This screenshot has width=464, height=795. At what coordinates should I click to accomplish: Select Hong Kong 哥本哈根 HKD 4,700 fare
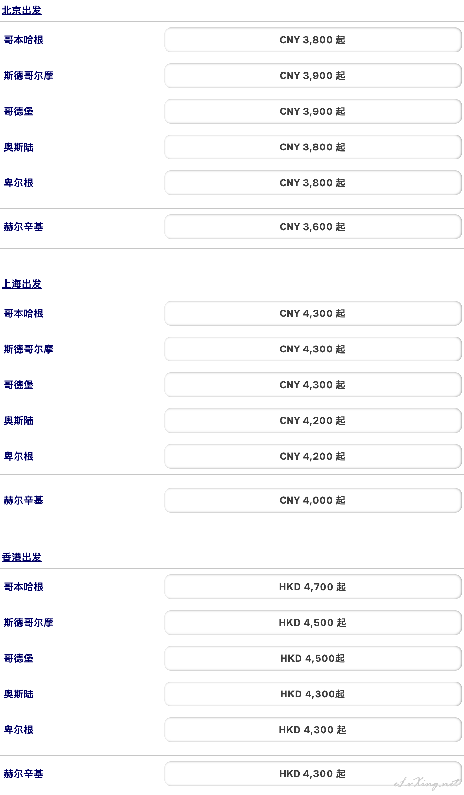click(x=313, y=587)
